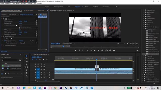This screenshot has height=90, width=161.
Task: Solo the A1 audio track
Action: pyautogui.click(x=47, y=72)
